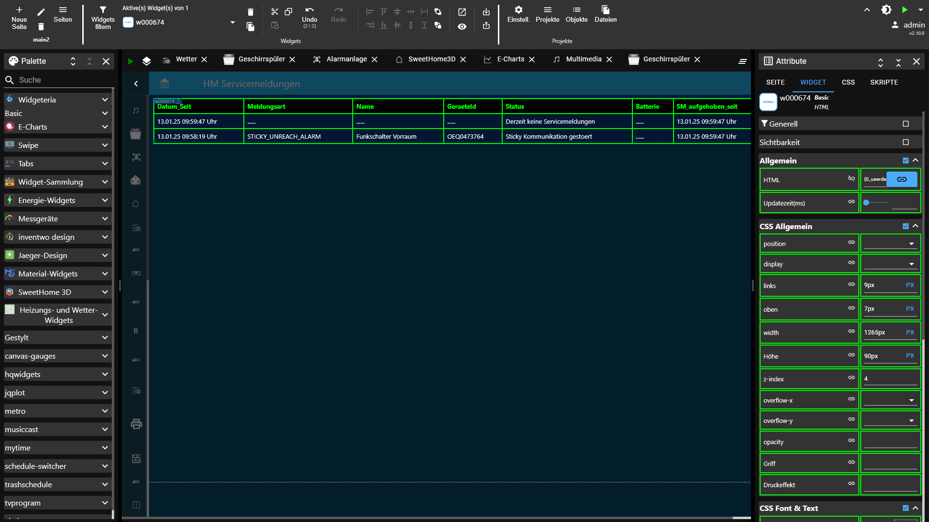Image resolution: width=929 pixels, height=522 pixels.
Task: Open Einstell. project settings
Action: point(518,14)
